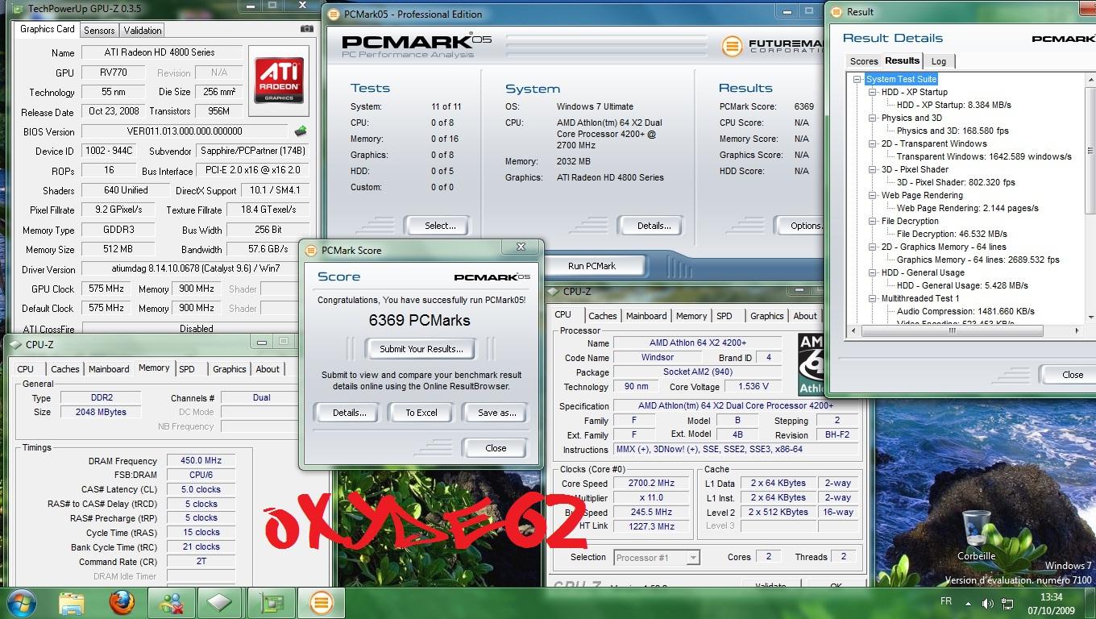Click Submit Your Results button
The width and height of the screenshot is (1096, 619).
point(421,349)
